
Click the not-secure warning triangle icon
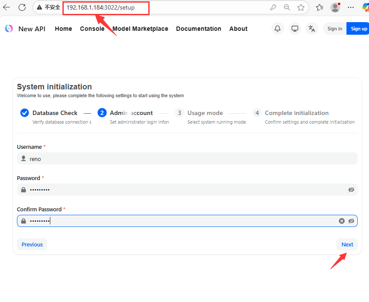tap(39, 7)
